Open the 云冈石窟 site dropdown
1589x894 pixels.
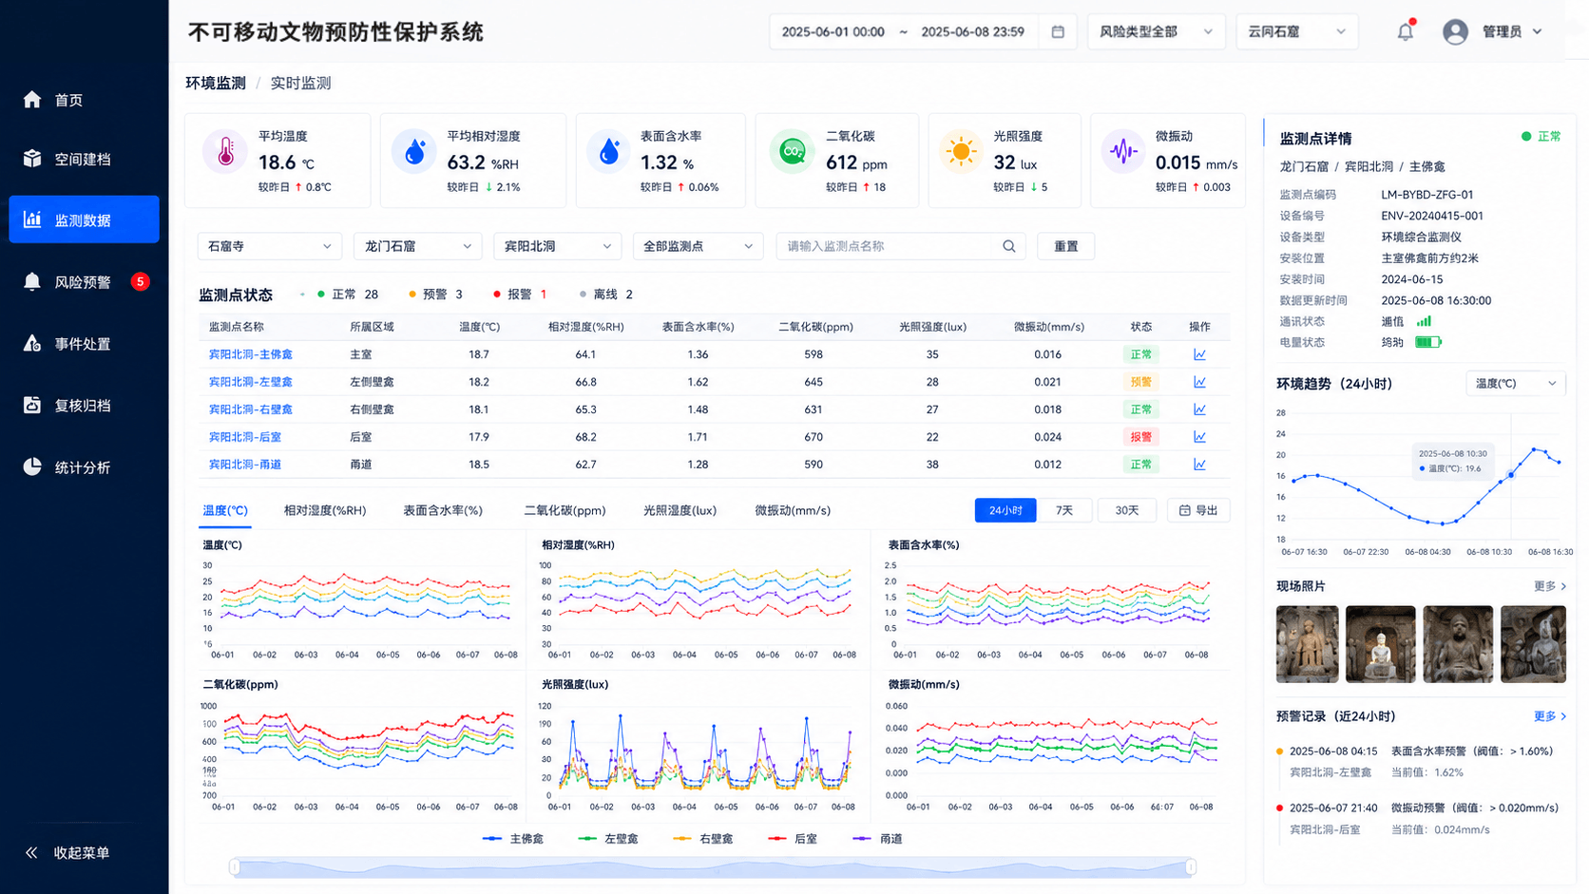coord(1296,31)
